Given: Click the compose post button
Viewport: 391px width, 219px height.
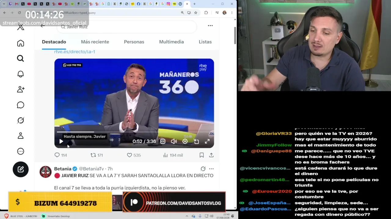Looking at the screenshot, I should 20,169.
